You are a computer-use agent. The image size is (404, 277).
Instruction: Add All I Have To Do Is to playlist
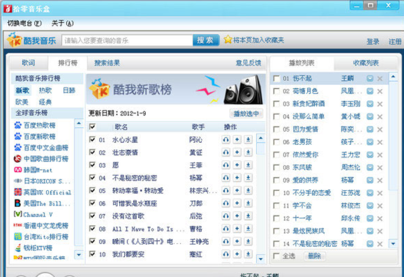click(x=237, y=229)
